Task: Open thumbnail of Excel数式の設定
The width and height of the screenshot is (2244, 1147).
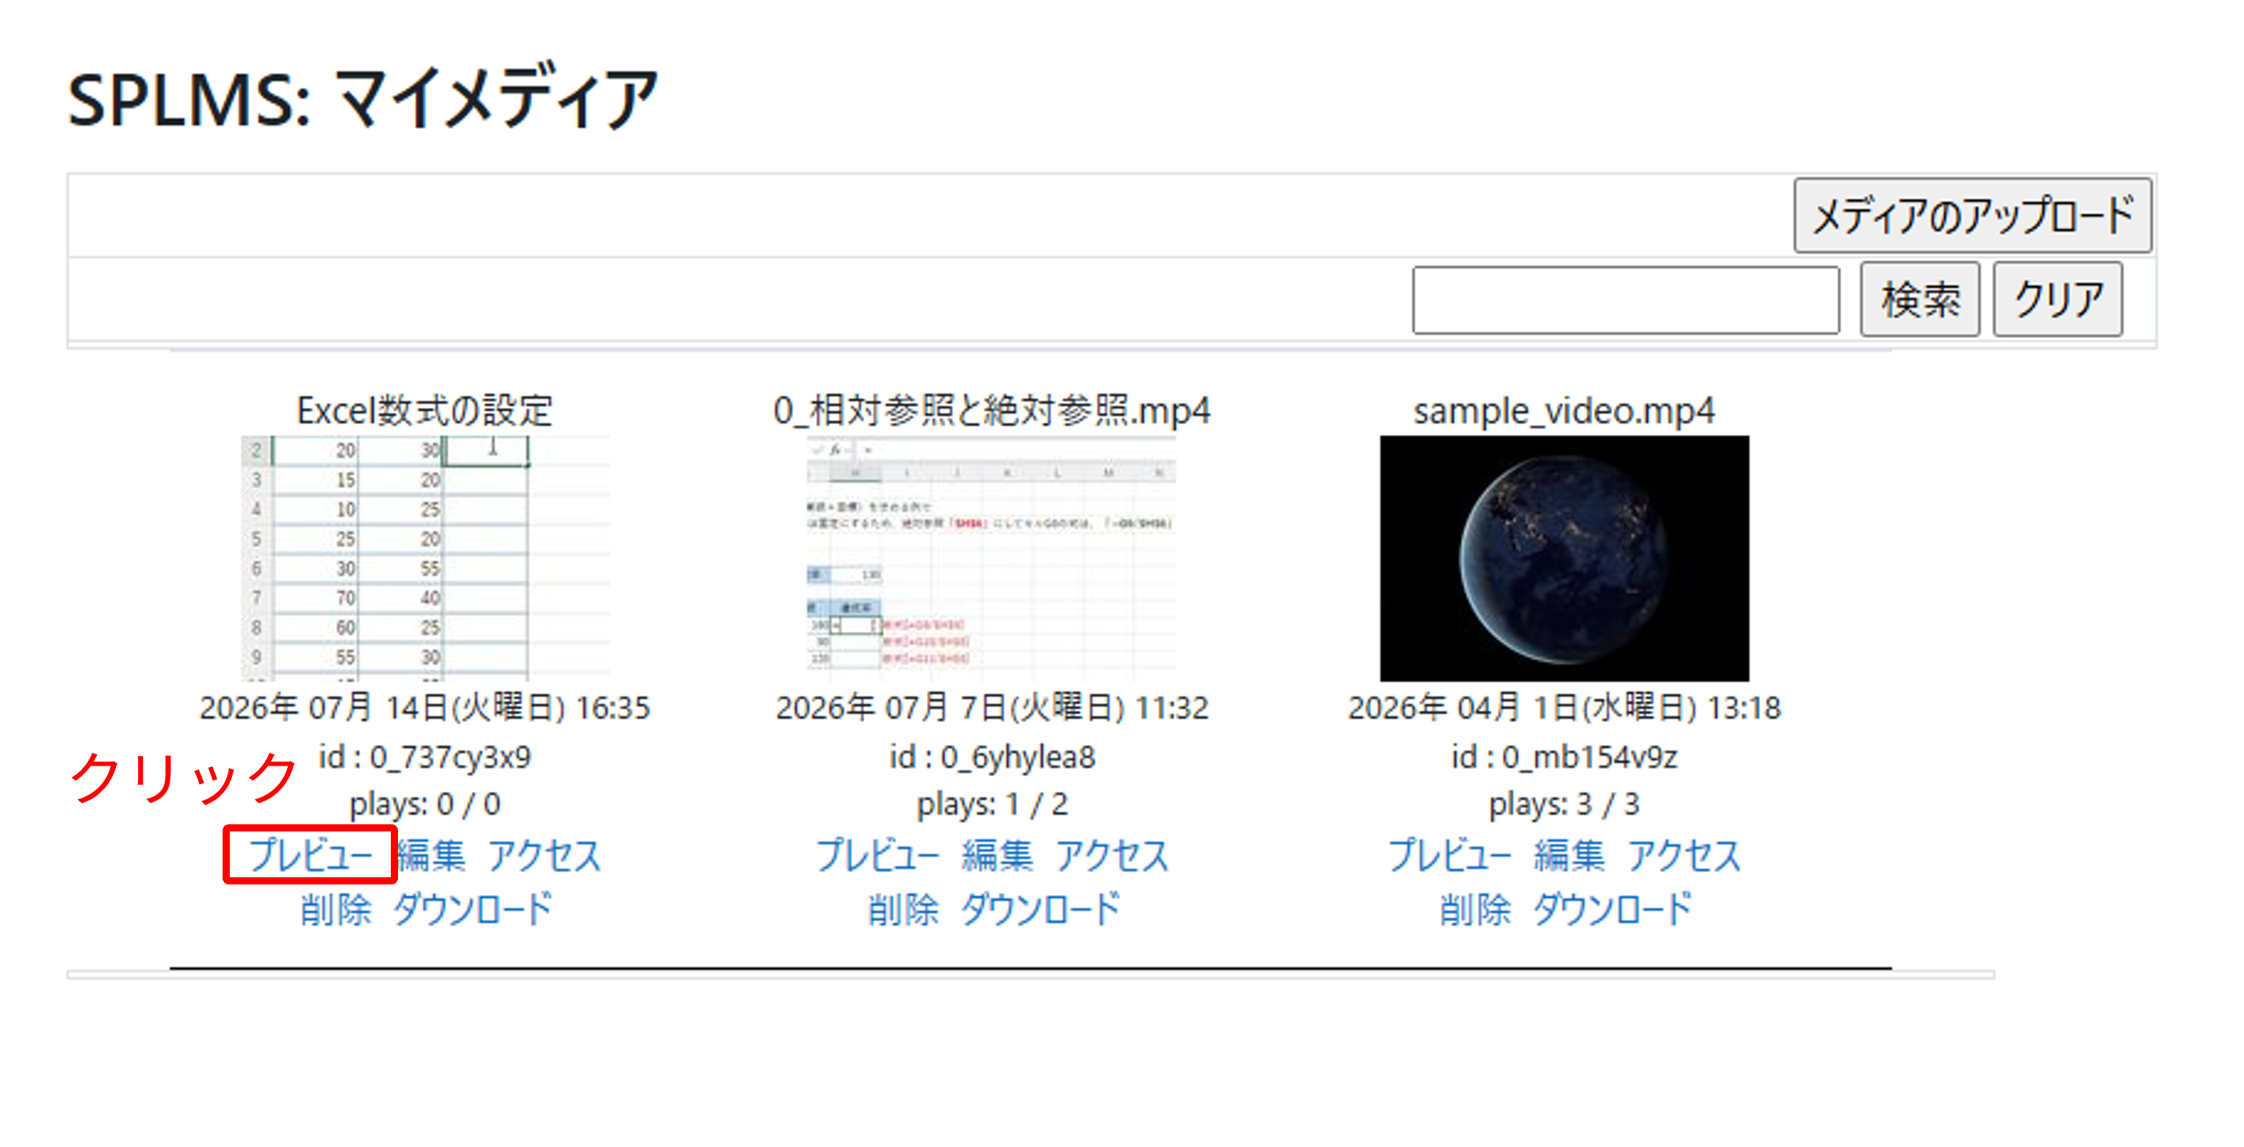Action: [426, 558]
